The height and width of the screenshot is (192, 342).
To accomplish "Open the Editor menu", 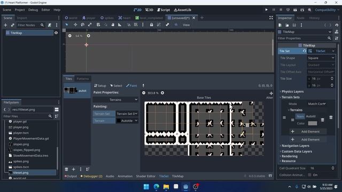I will 45,10.
